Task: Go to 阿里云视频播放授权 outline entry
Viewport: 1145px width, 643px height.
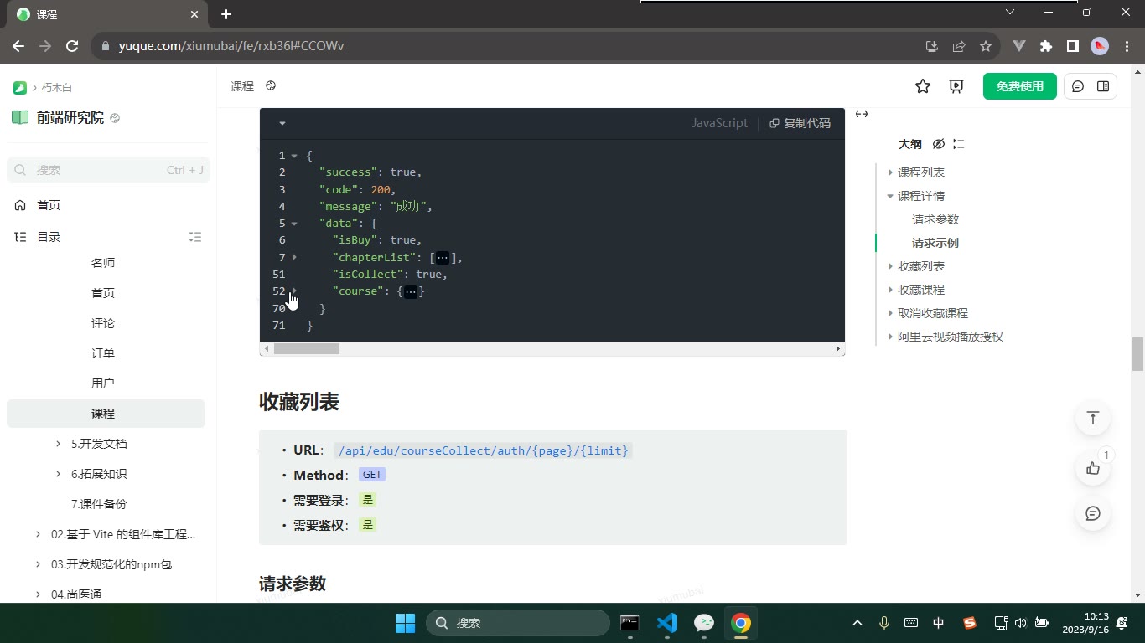Action: point(951,337)
